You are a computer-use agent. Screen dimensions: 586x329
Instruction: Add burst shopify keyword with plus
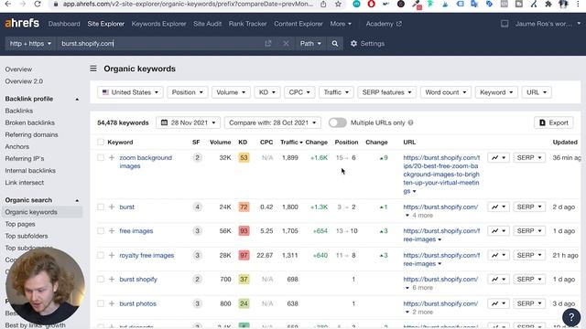click(112, 280)
